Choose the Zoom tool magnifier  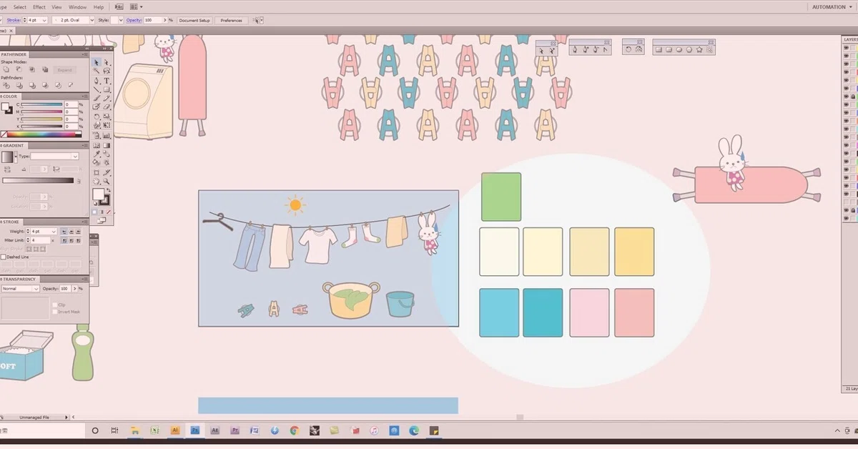(107, 182)
